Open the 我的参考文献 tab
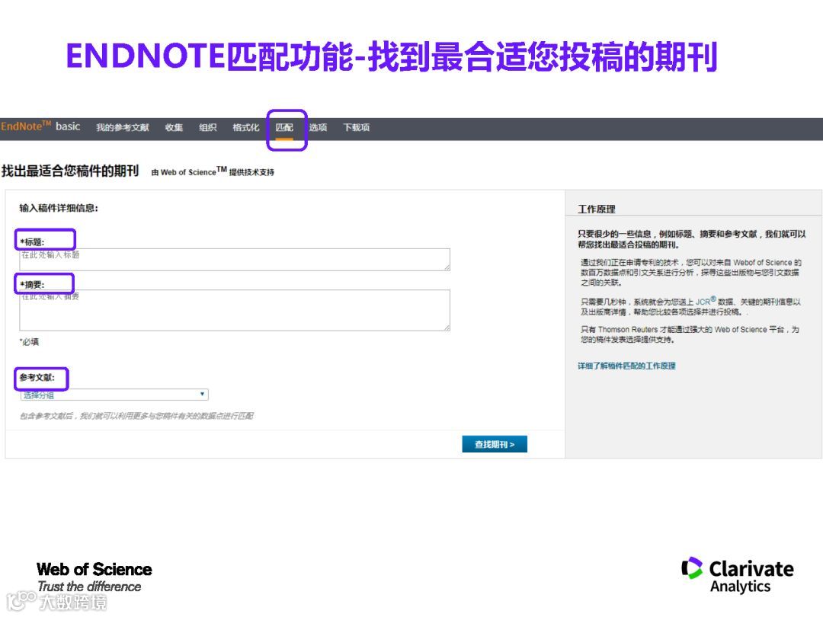Viewport: 823px width, 617px height. point(122,127)
